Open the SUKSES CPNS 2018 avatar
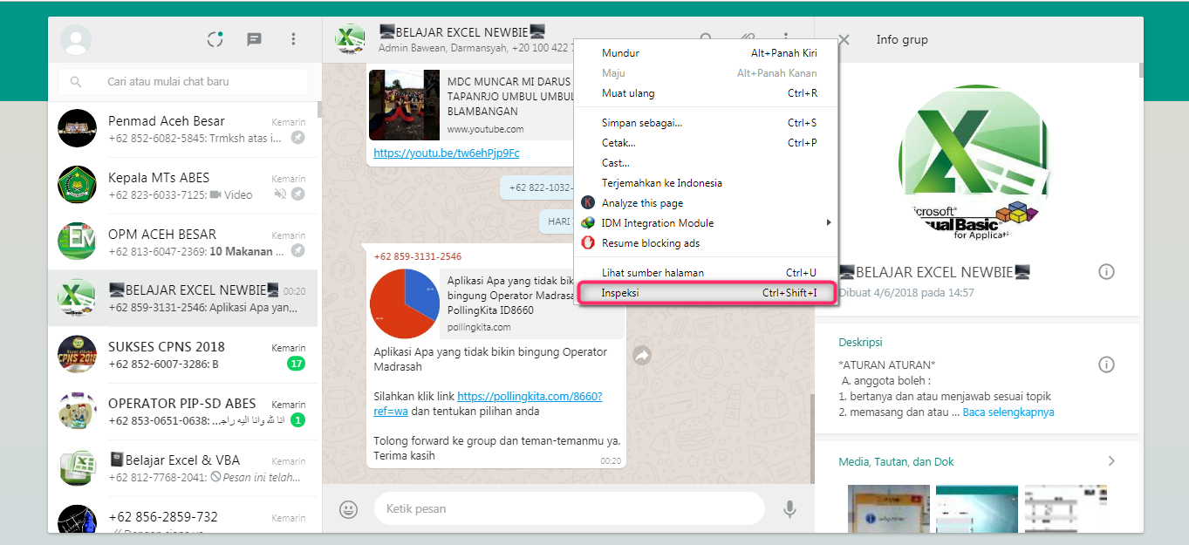Screen dimensions: 1189x545 (x=77, y=354)
